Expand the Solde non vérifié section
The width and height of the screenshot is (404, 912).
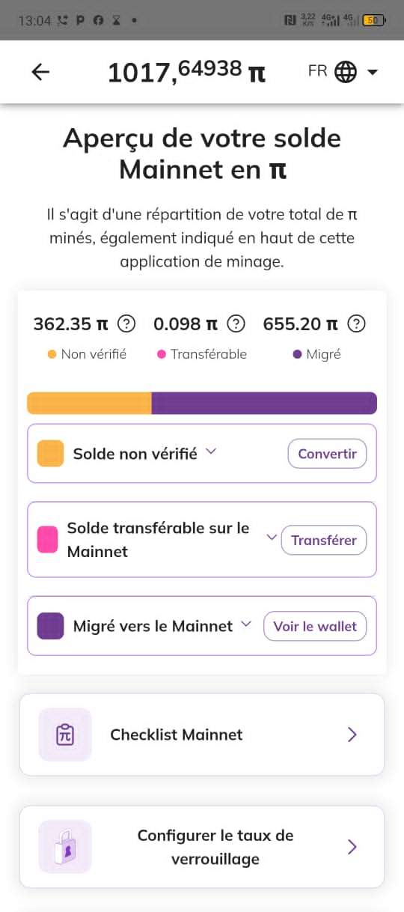point(211,452)
